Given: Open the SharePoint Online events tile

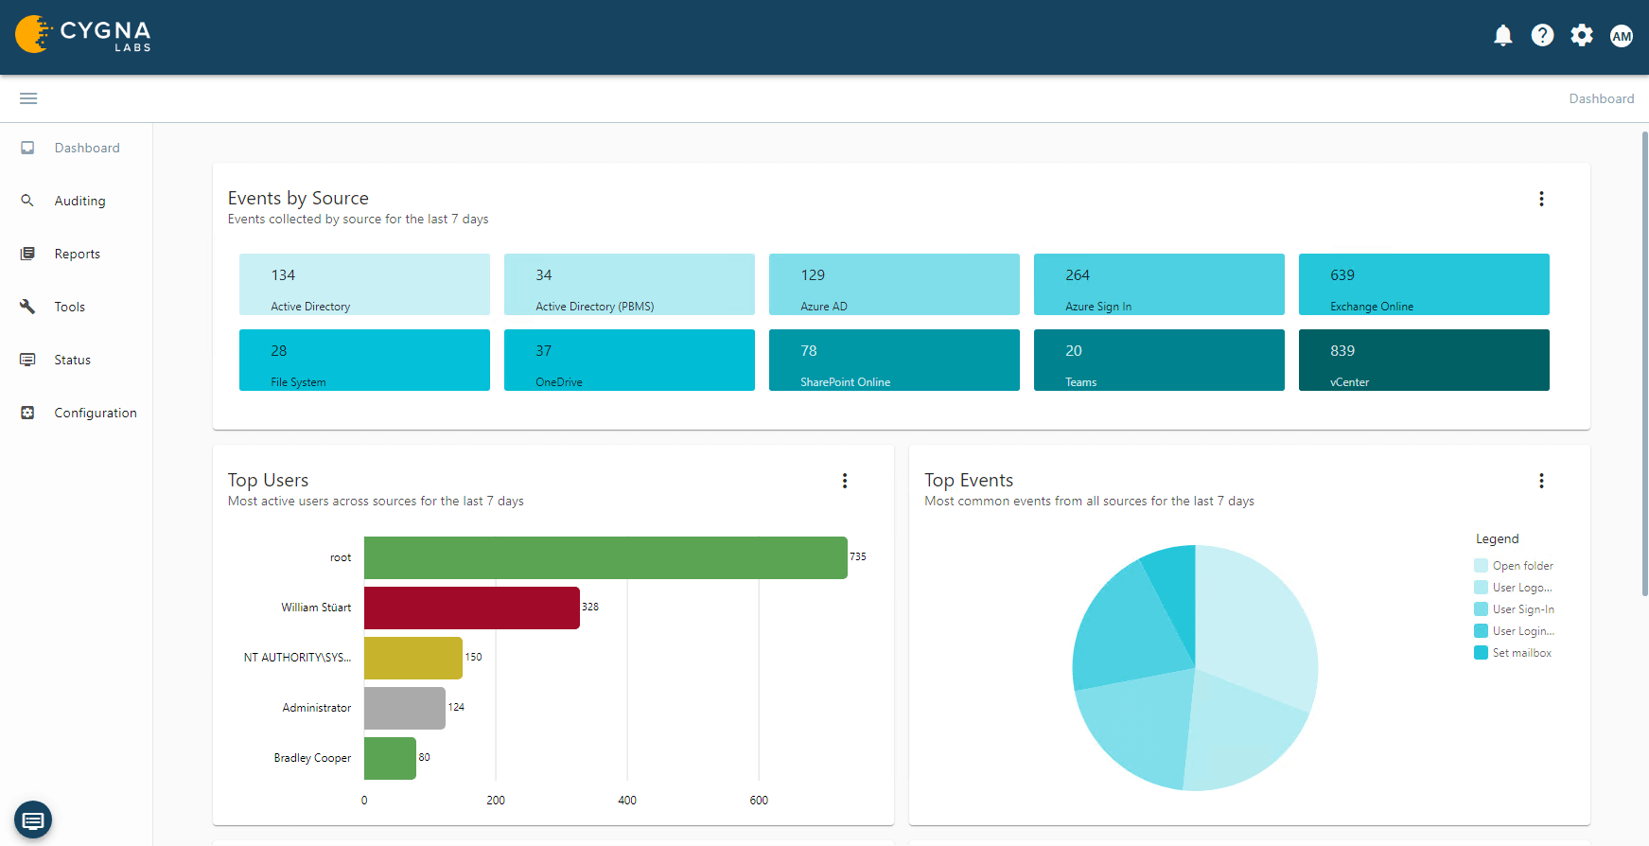Looking at the screenshot, I should (x=894, y=360).
